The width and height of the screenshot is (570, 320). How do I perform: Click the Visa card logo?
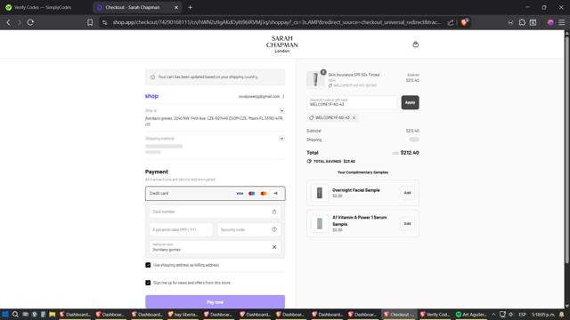click(x=240, y=194)
